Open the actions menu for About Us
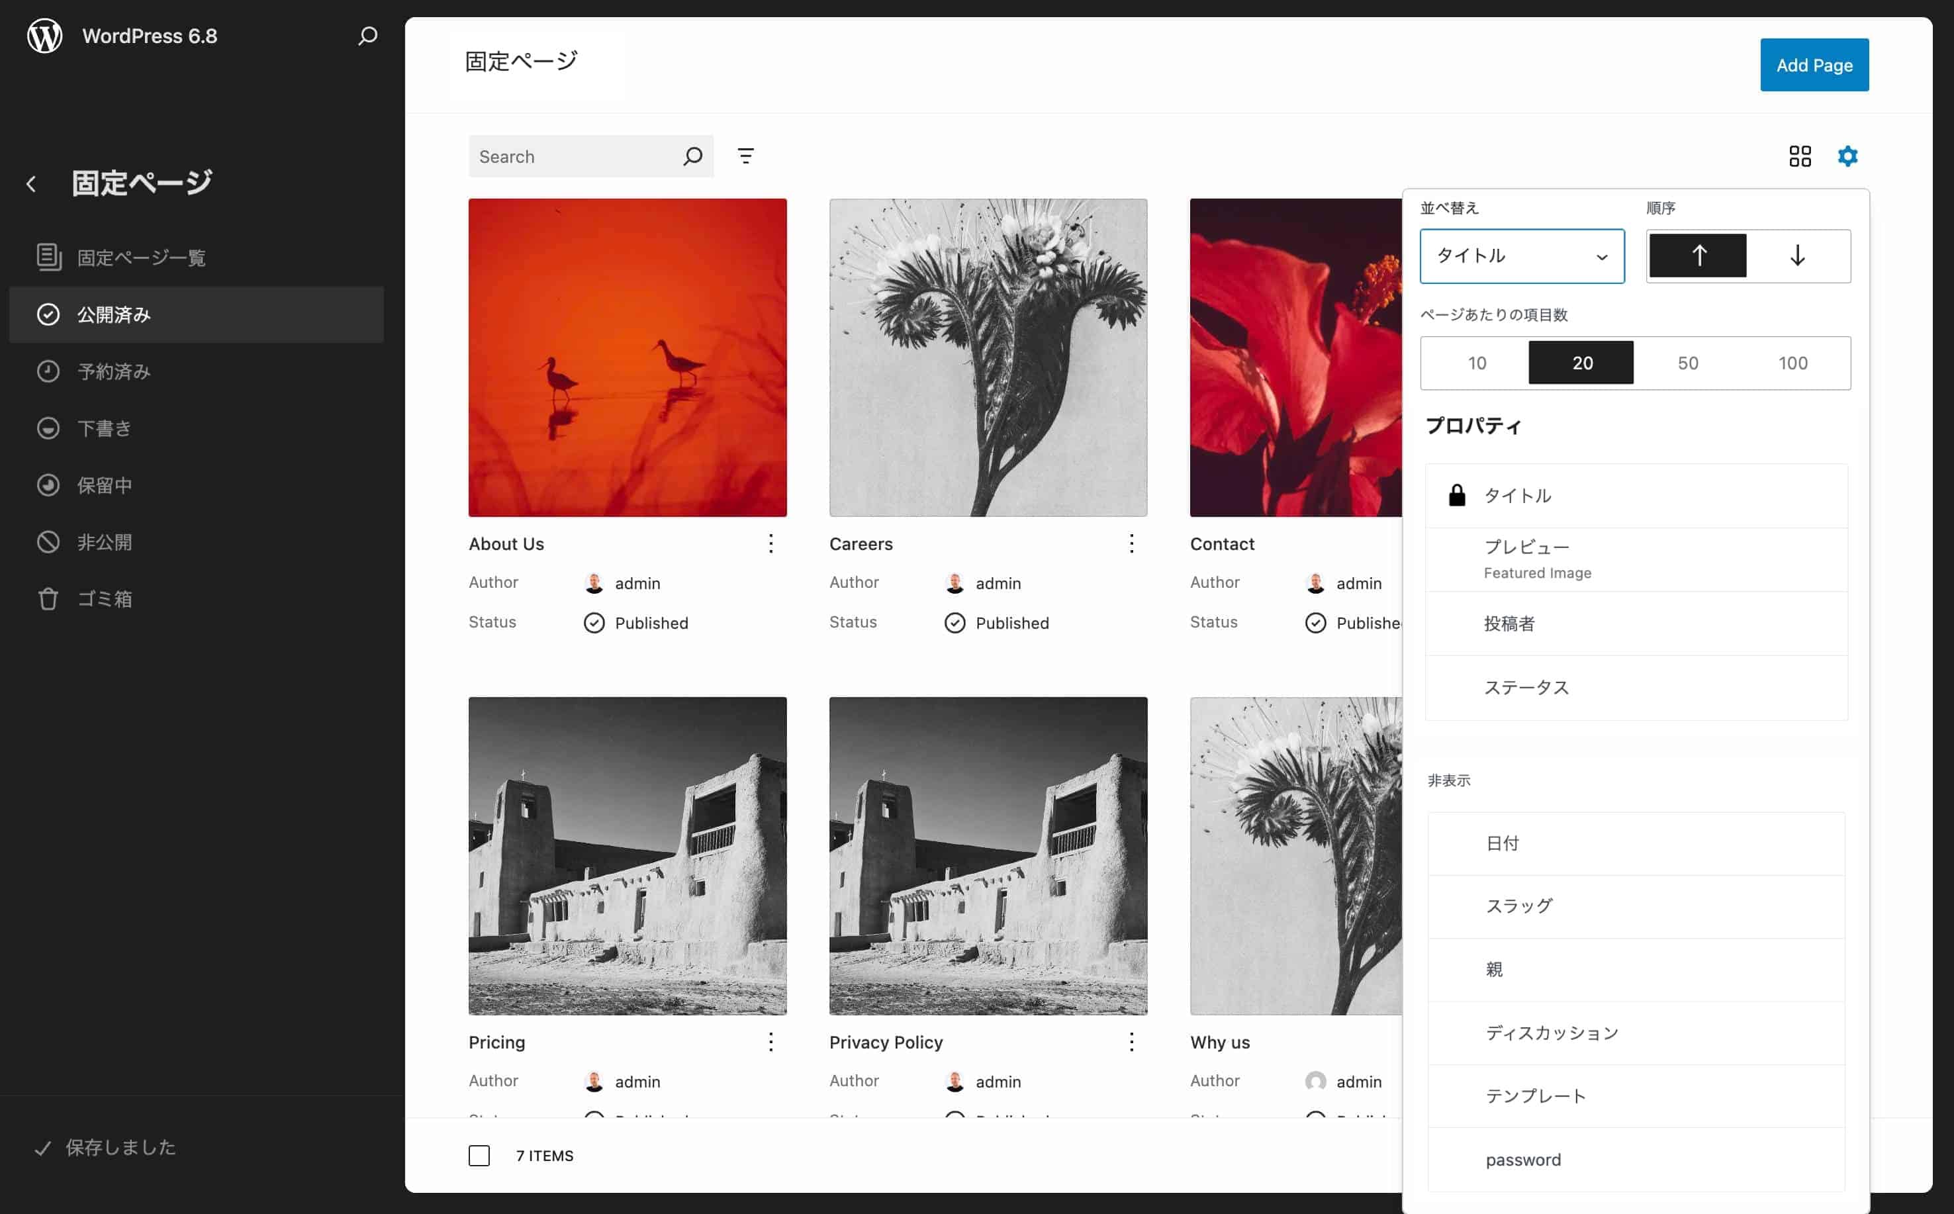 770,543
